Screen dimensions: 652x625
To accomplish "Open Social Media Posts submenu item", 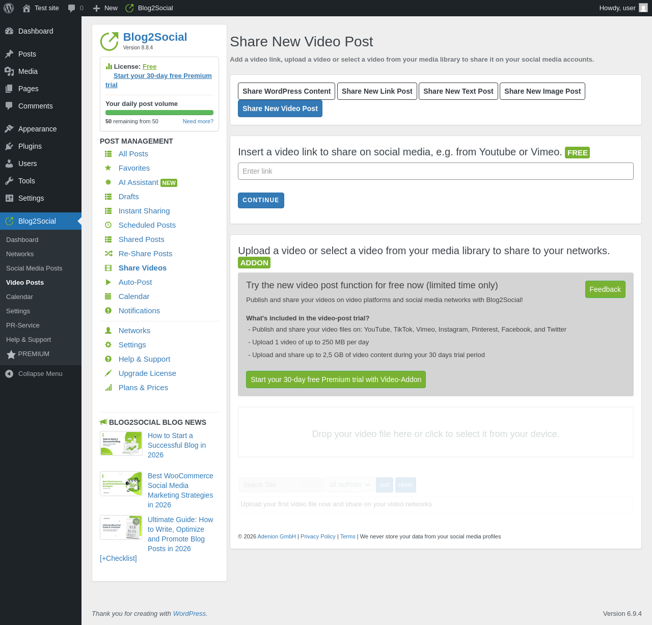I will coord(34,268).
